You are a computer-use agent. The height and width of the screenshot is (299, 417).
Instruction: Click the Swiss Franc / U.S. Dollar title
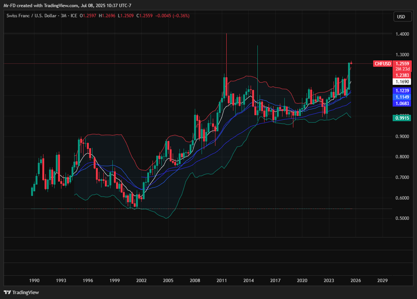[x=31, y=16]
